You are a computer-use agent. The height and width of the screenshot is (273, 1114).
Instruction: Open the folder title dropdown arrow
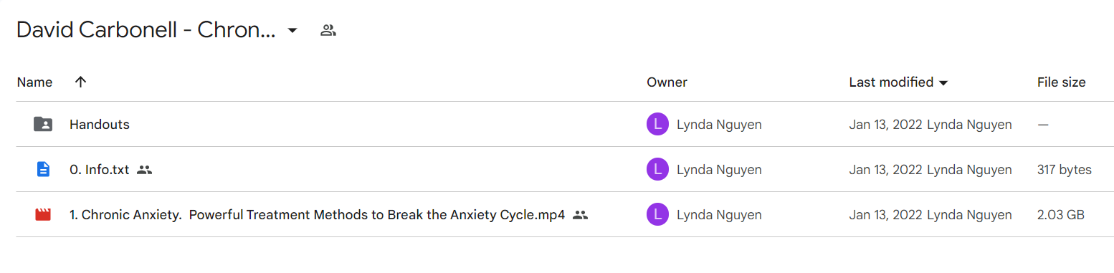pos(292,31)
